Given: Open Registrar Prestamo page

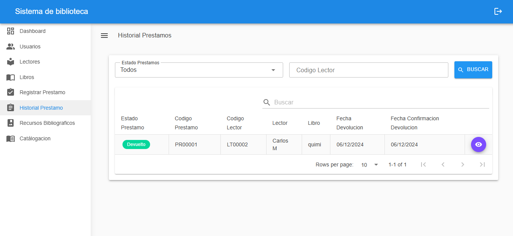Looking at the screenshot, I should point(42,92).
